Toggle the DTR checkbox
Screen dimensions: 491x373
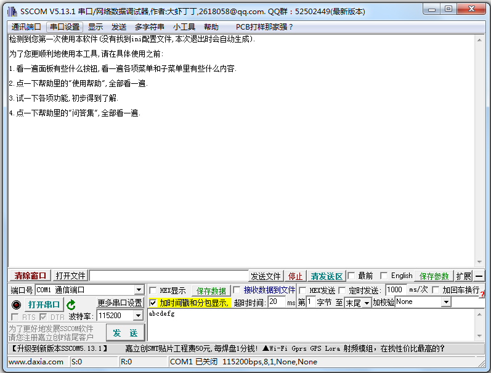tap(43, 317)
